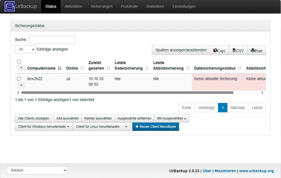Switch to the Status tab

[x=51, y=6]
